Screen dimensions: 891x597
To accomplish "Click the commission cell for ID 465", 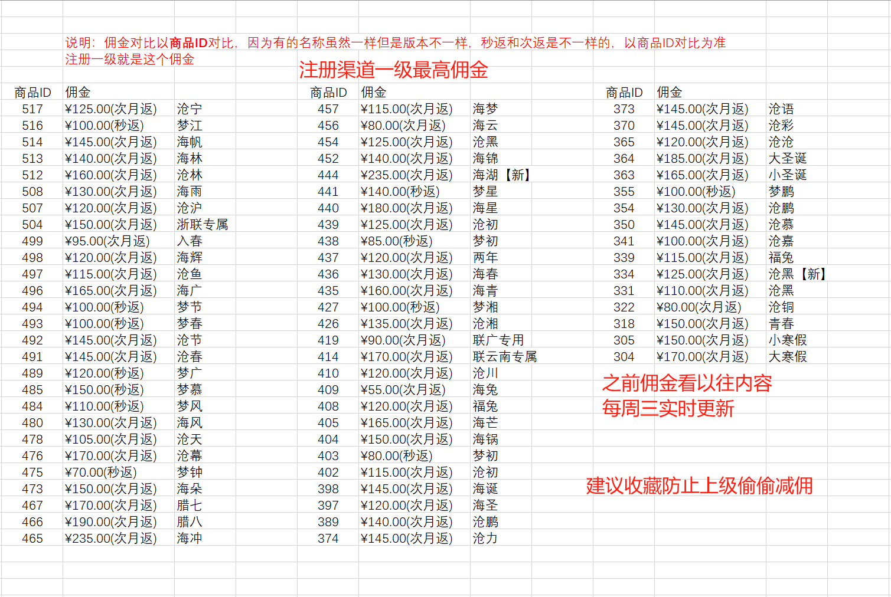I will tap(119, 539).
